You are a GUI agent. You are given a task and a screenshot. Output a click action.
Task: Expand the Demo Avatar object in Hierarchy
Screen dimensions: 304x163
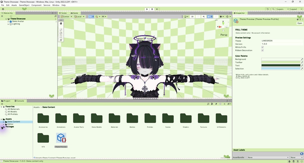tap(8, 22)
